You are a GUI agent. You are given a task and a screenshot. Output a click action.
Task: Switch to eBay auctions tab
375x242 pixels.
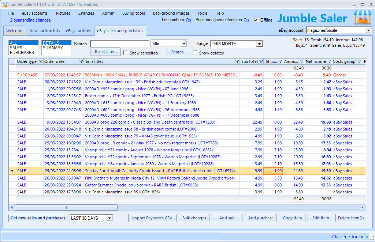click(x=78, y=31)
